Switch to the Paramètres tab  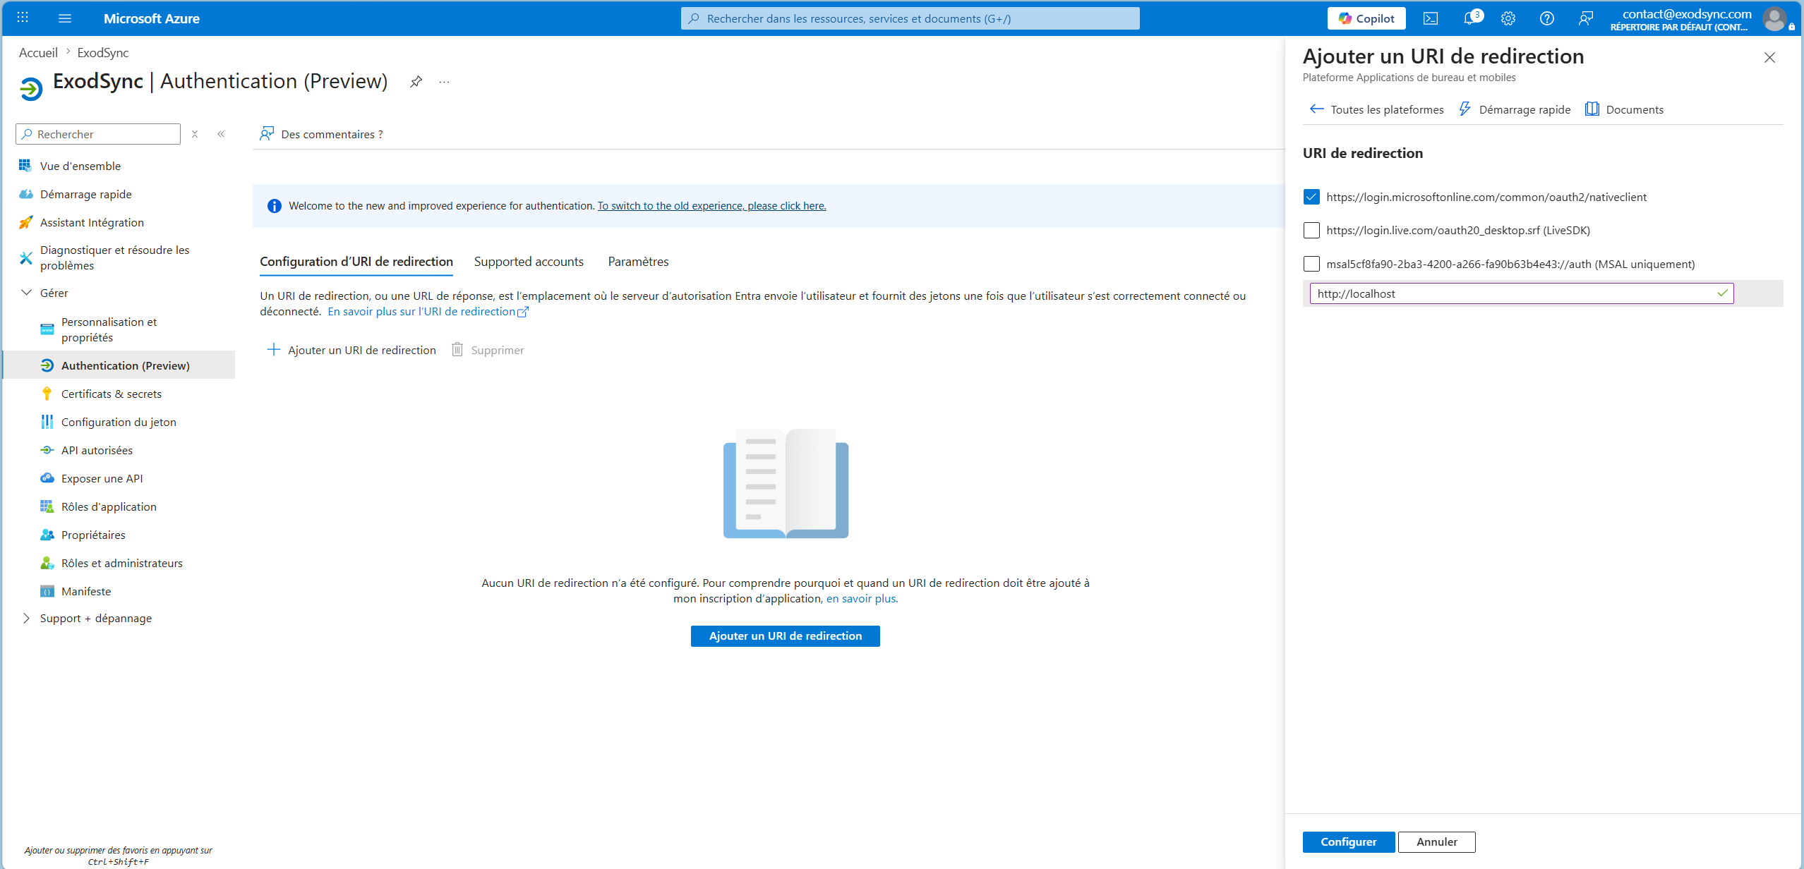point(638,262)
